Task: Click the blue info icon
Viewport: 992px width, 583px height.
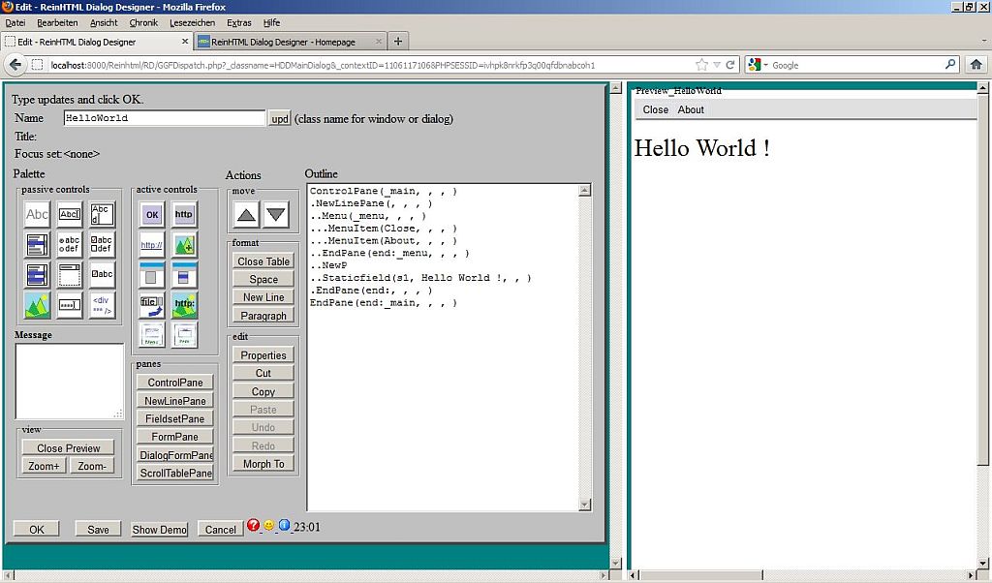Action: [x=284, y=526]
